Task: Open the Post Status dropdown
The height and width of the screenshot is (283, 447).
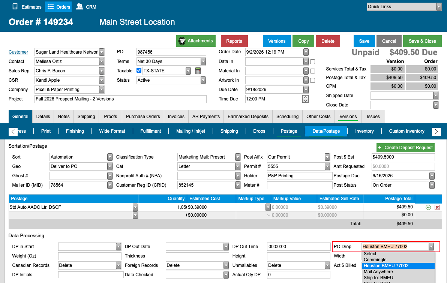Action: point(432,185)
